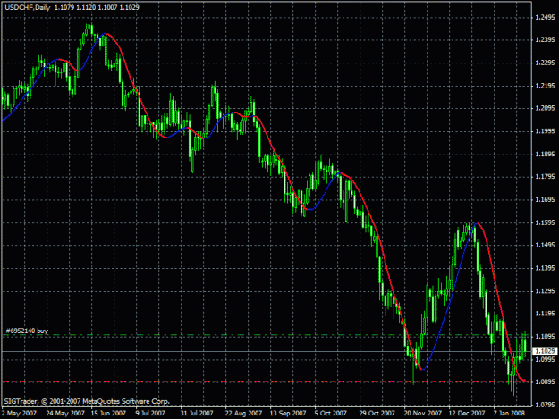Click the 1.2095 price scale label

coord(545,108)
